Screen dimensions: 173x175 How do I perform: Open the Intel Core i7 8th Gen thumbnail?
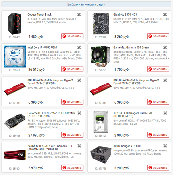point(15,56)
